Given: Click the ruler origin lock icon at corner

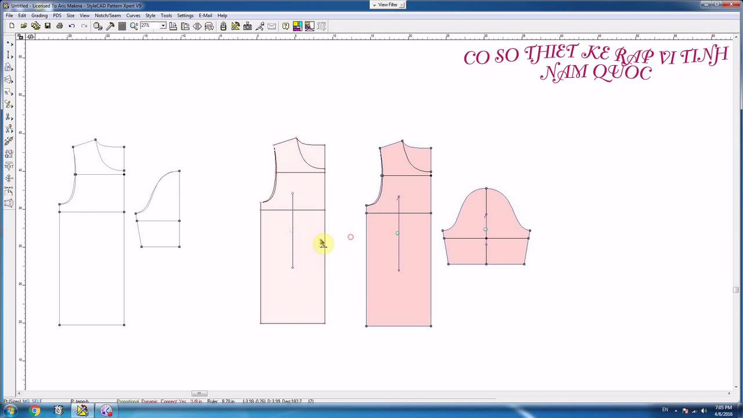Looking at the screenshot, I should click(20, 37).
